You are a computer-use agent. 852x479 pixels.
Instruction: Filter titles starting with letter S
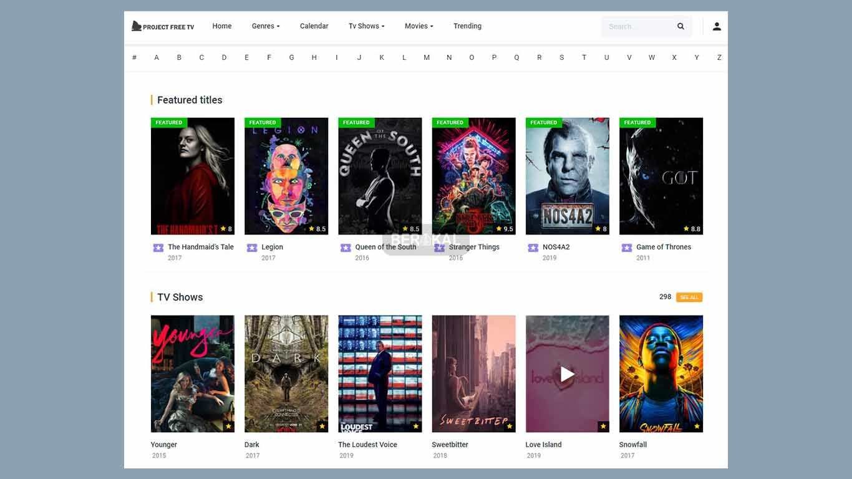click(x=561, y=57)
